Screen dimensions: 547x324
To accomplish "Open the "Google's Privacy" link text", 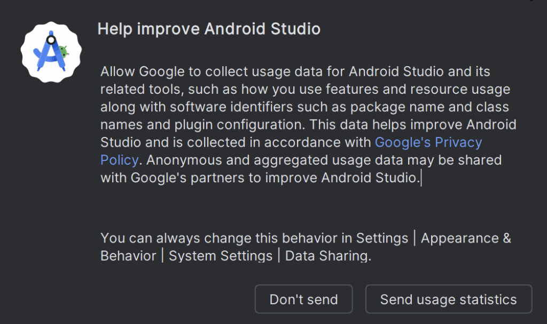I will click(x=428, y=143).
